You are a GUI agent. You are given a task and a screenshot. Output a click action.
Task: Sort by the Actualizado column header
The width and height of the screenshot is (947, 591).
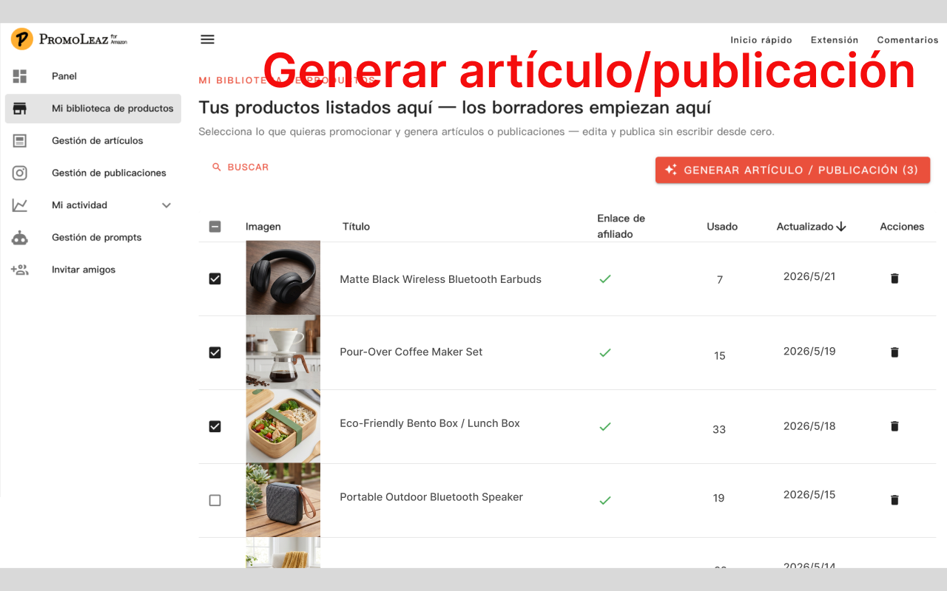point(805,227)
